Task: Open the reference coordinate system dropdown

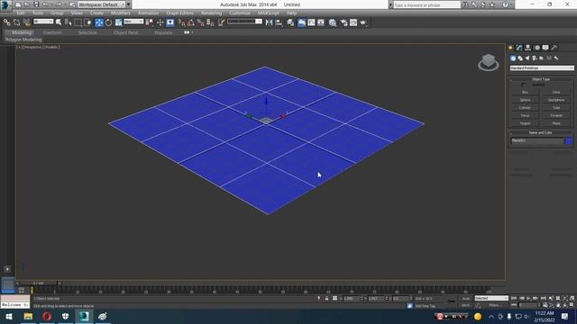Action: click(x=133, y=22)
